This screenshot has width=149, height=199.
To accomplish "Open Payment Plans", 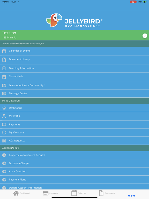I will coord(74,180).
